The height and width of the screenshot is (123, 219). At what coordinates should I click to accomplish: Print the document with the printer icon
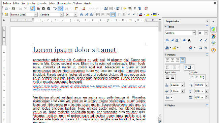pyautogui.click(x=43, y=8)
